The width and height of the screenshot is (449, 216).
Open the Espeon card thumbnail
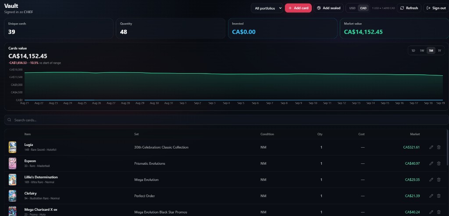pyautogui.click(x=12, y=163)
